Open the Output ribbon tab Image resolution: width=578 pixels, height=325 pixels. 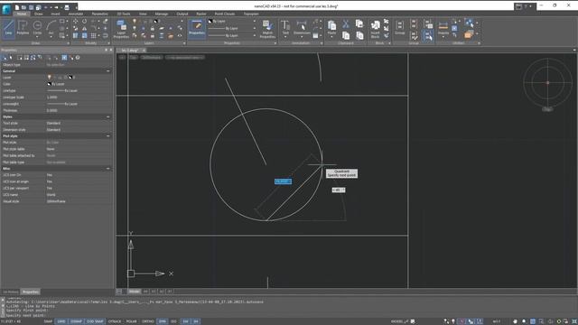tap(182, 14)
